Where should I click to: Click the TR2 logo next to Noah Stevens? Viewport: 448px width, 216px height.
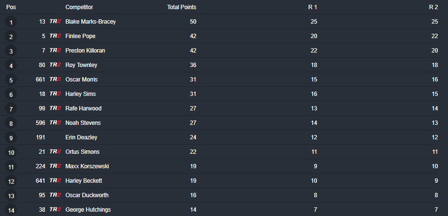[55, 123]
